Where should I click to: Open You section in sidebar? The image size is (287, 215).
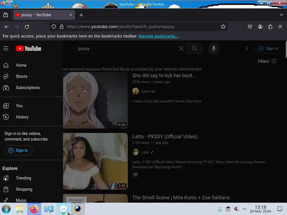31,106
